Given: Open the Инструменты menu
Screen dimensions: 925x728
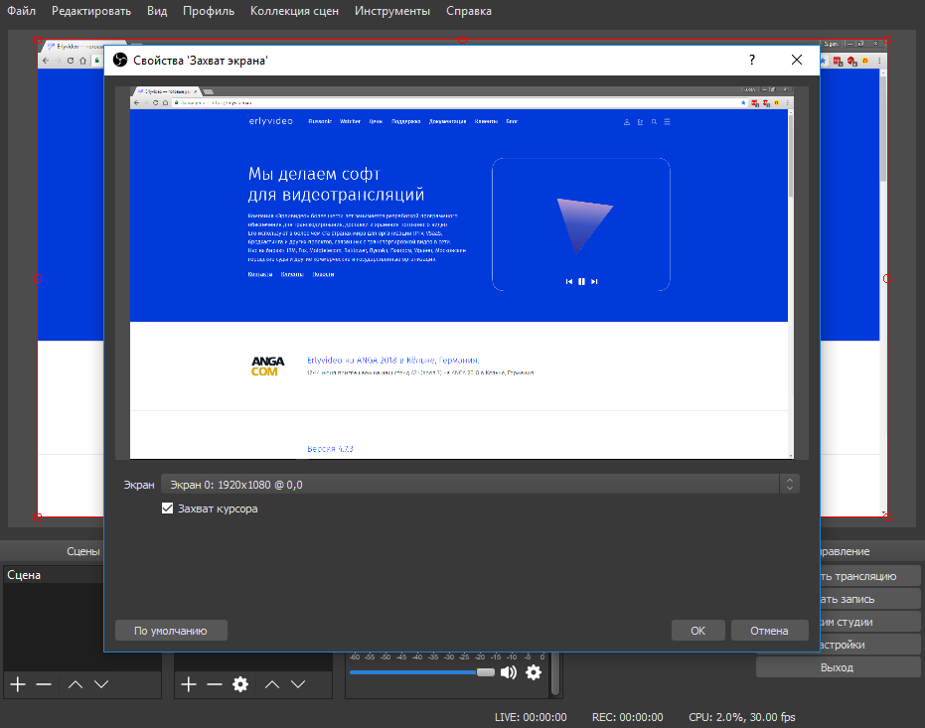Looking at the screenshot, I should (392, 11).
